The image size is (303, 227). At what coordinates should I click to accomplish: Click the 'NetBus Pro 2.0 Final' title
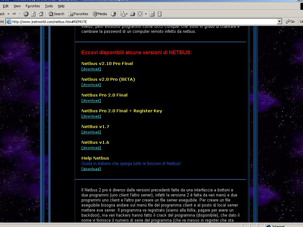[x=104, y=95]
